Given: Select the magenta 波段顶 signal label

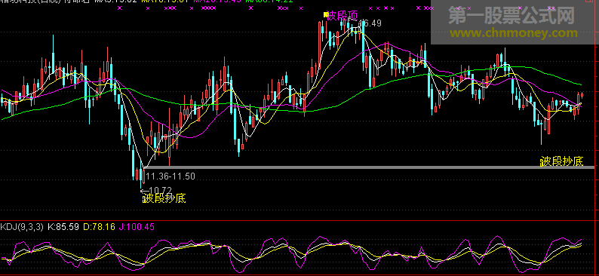Looking at the screenshot, I should (x=343, y=16).
